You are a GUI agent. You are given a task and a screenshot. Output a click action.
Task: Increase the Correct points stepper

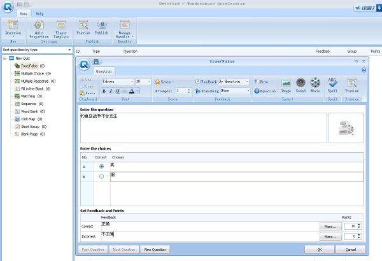pyautogui.click(x=359, y=225)
